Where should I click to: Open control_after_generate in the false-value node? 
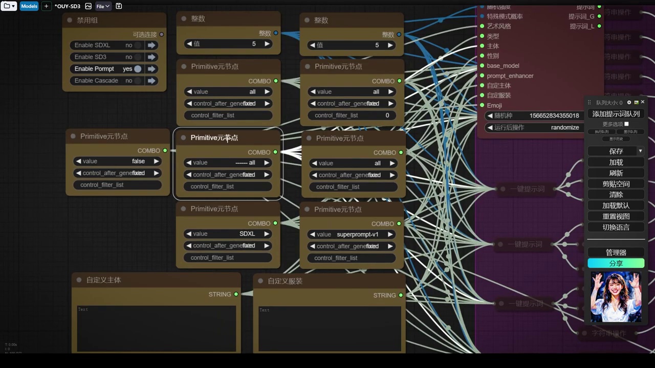coord(117,173)
